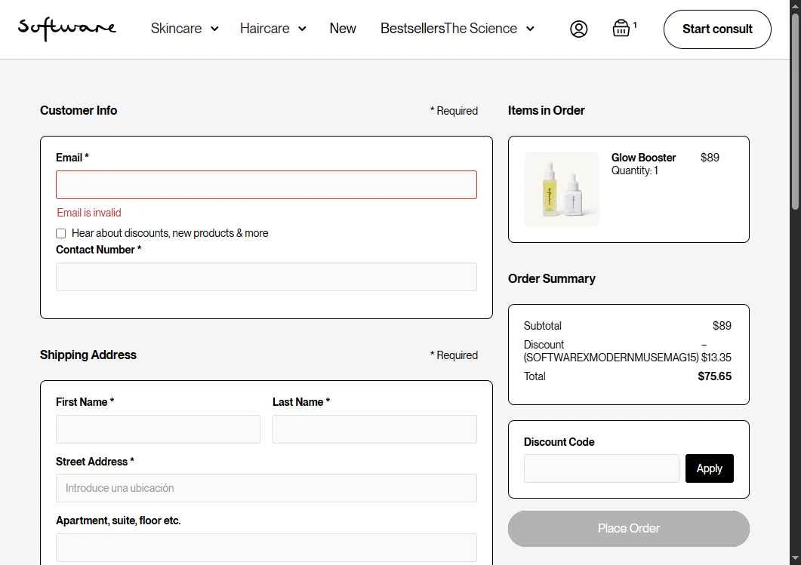Click the Apartment, suite, floor field

point(266,547)
